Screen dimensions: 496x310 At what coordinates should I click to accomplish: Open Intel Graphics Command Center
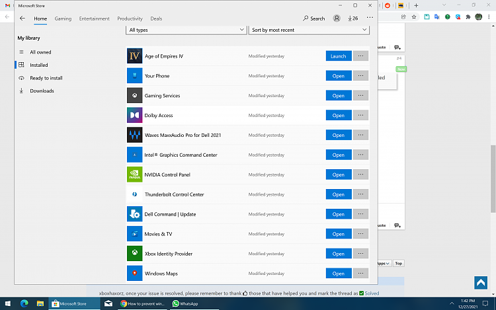click(x=339, y=155)
